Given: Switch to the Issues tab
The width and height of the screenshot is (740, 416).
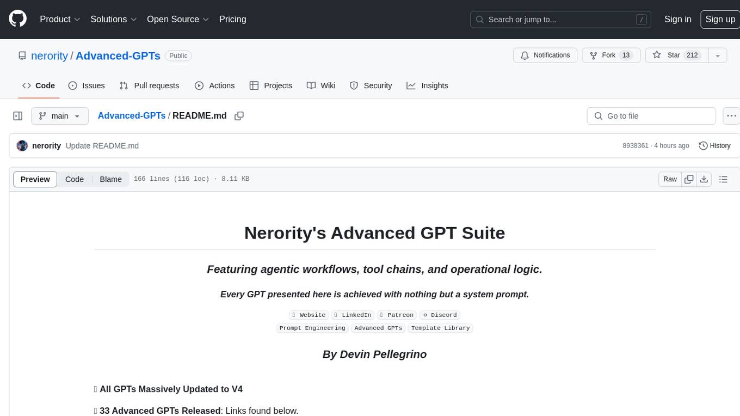Looking at the screenshot, I should (x=87, y=85).
